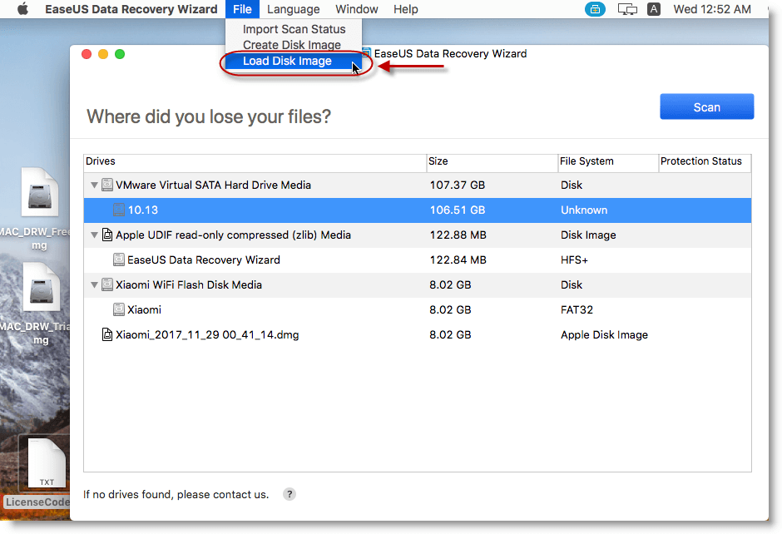Click the Xiaomi WiFi Flash Disk icon
Image resolution: width=782 pixels, height=534 pixels.
pos(107,284)
